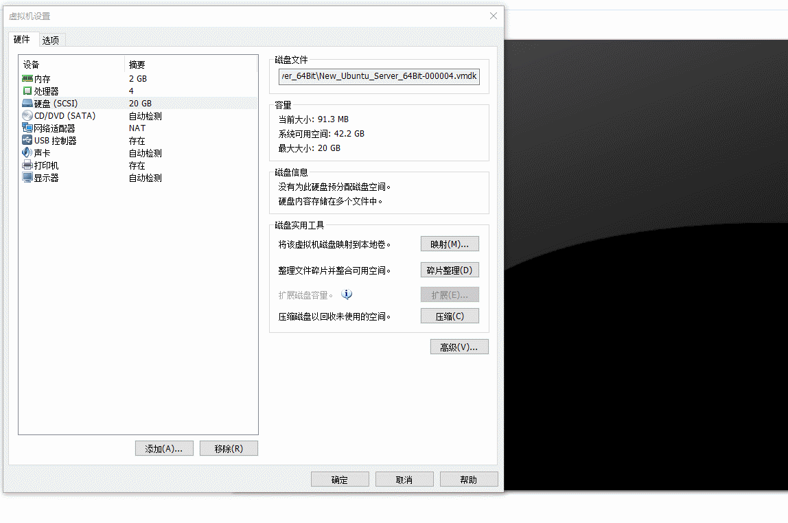Screen dimensions: 788x523
Task: Select the USB 控制器 row label
Action: tap(56, 141)
